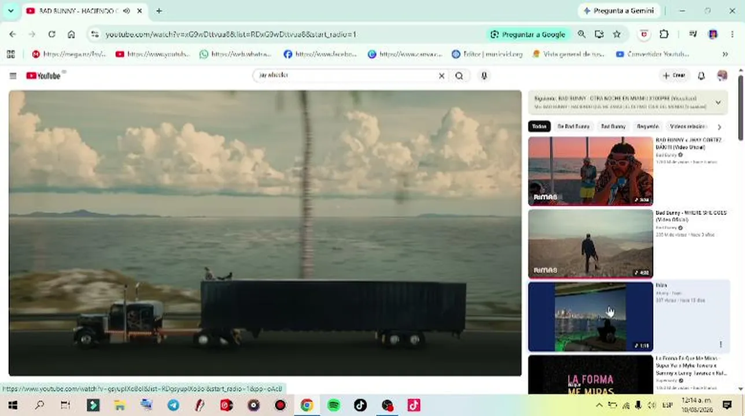Image resolution: width=745 pixels, height=416 pixels.
Task: Open the black TikTok icon on the taskbar
Action: click(x=360, y=405)
